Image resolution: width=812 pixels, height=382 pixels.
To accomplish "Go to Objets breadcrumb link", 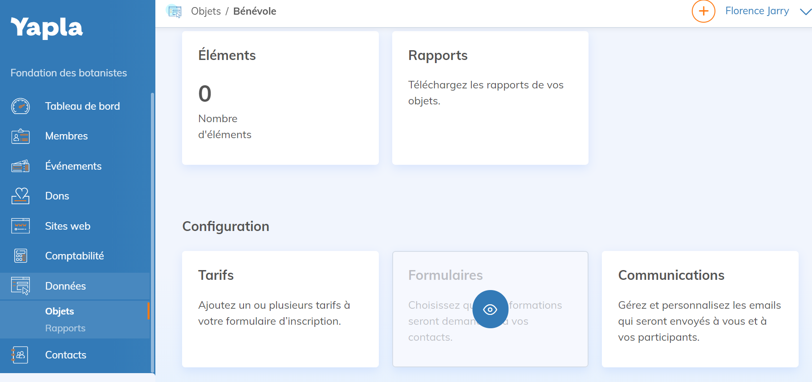I will (x=206, y=11).
